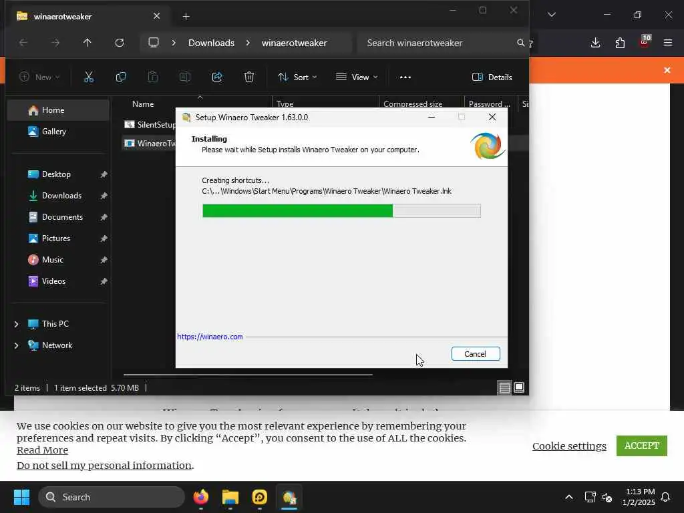Open Firefox from the taskbar
The height and width of the screenshot is (513, 684).
[201, 497]
